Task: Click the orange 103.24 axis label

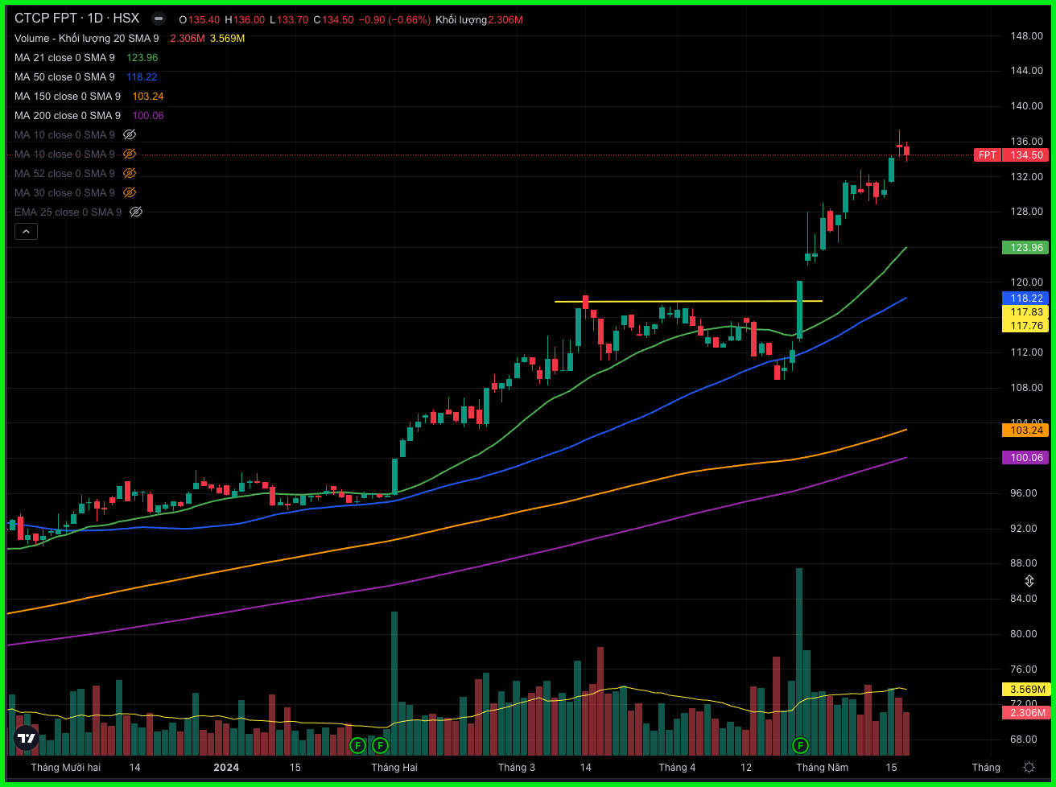Action: point(1025,431)
